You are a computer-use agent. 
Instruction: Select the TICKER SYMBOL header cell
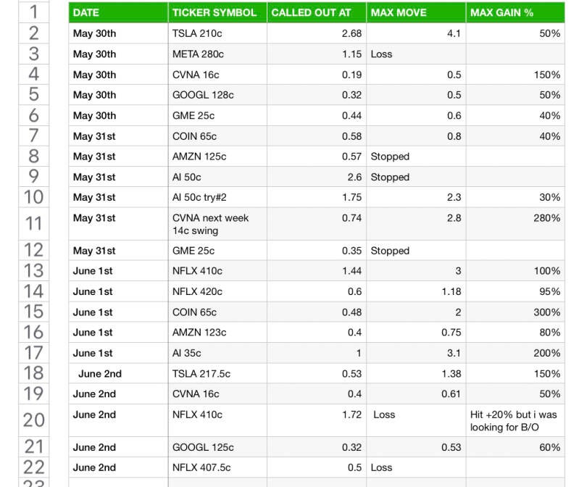pos(217,12)
